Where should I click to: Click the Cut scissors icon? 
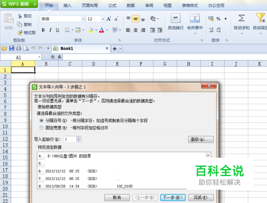20,16
